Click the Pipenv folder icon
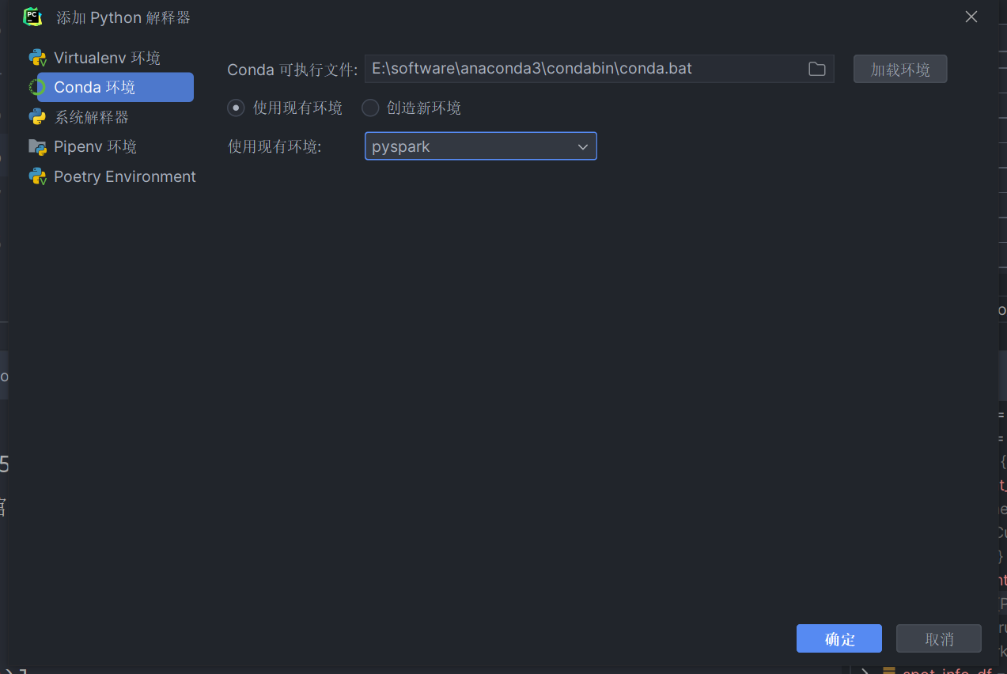The height and width of the screenshot is (674, 1007). pyautogui.click(x=37, y=147)
